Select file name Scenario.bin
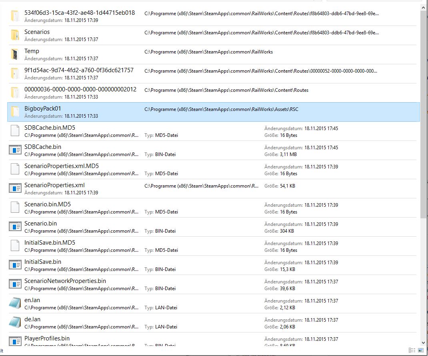Viewport: 428px width, 356px height. [x=40, y=223]
